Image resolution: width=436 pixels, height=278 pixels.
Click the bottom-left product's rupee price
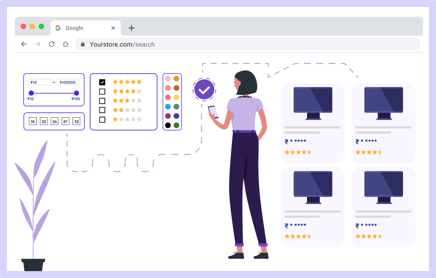tap(295, 226)
